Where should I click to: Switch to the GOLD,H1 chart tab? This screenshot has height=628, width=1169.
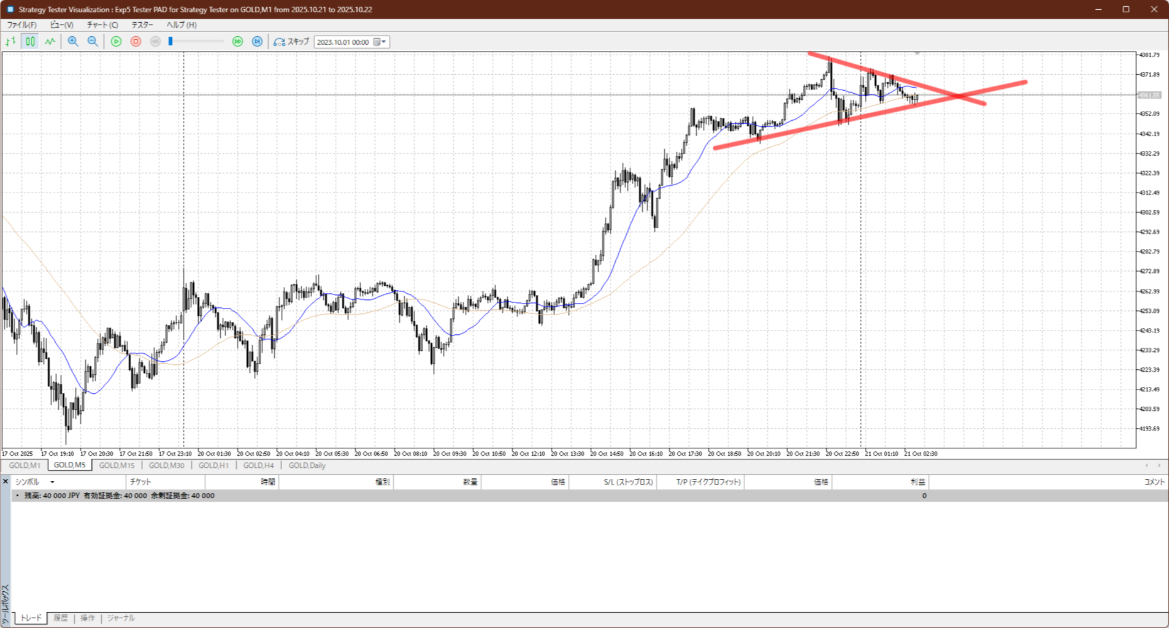[x=213, y=465]
